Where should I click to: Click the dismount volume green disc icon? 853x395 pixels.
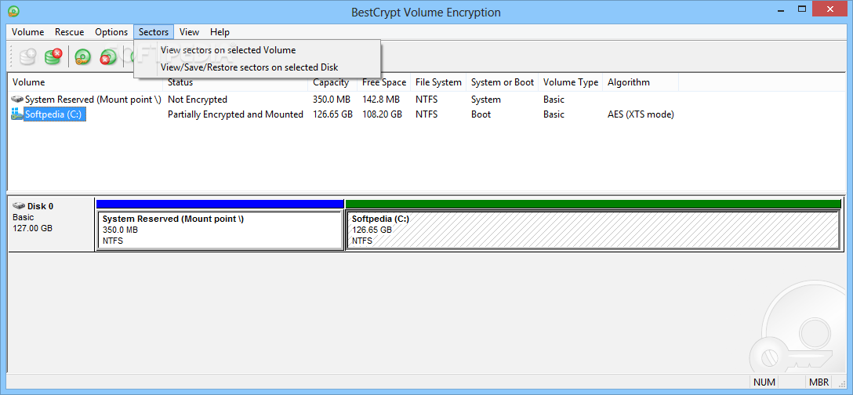coord(107,56)
